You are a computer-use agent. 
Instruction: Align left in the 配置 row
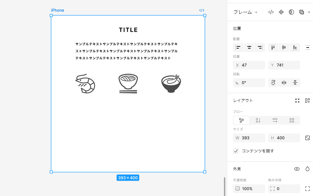(x=238, y=48)
